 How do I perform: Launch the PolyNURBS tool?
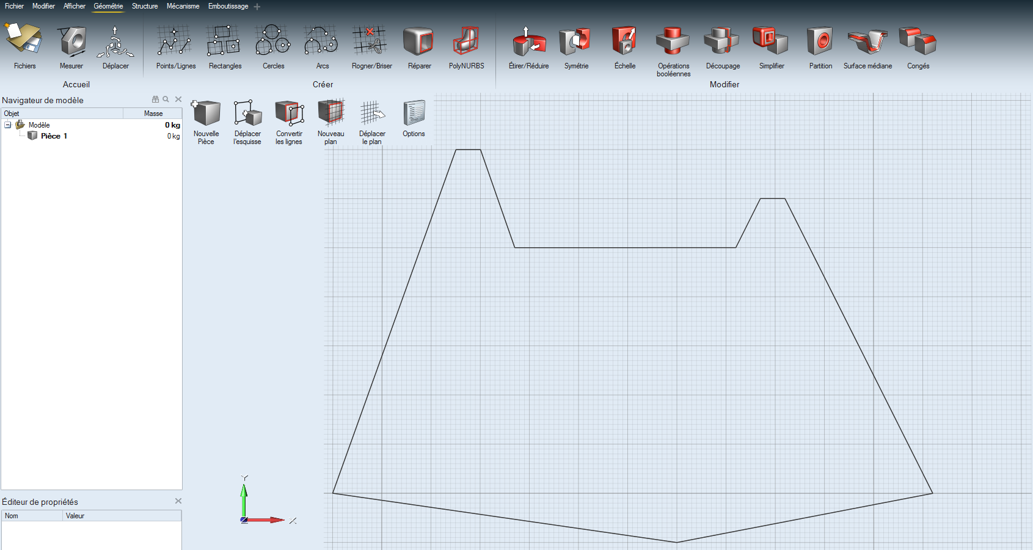coord(467,41)
